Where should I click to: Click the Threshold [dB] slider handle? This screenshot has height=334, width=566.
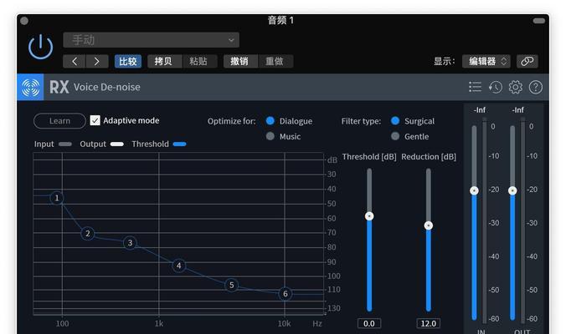[x=369, y=216]
